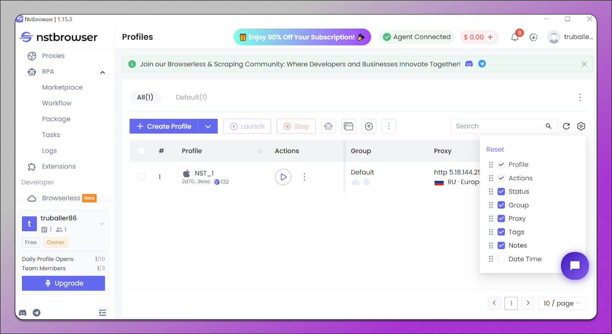Select page 1 in pagination
612x334 pixels.
pyautogui.click(x=511, y=303)
